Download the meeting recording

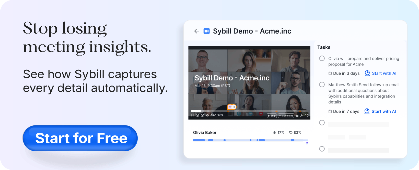point(301,116)
